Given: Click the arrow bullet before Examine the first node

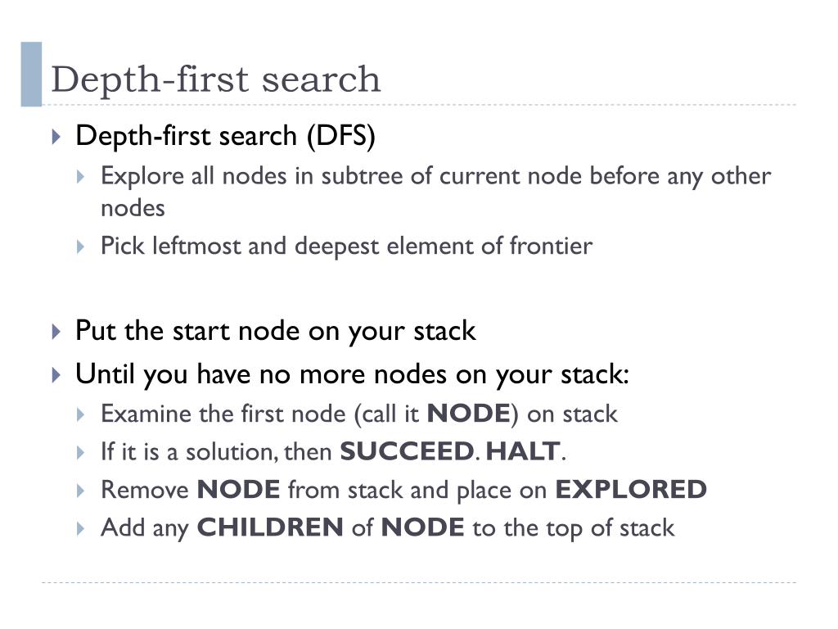Looking at the screenshot, I should coord(81,415).
